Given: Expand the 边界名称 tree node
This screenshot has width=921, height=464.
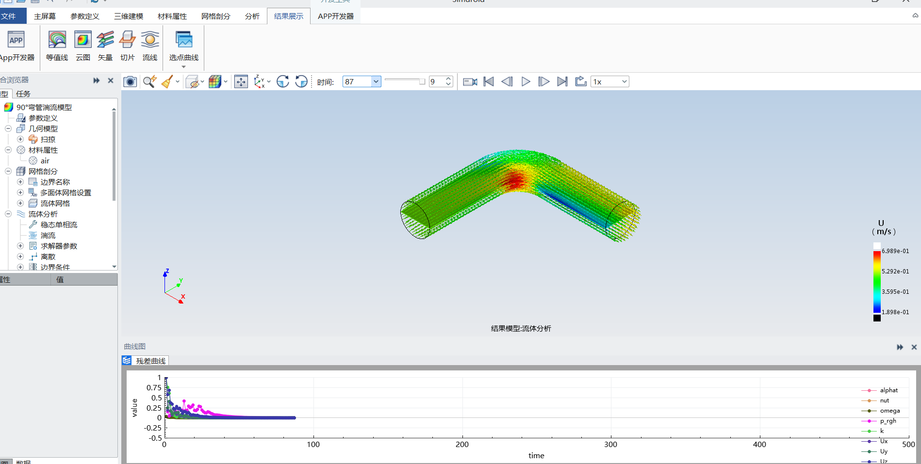Looking at the screenshot, I should coord(20,182).
